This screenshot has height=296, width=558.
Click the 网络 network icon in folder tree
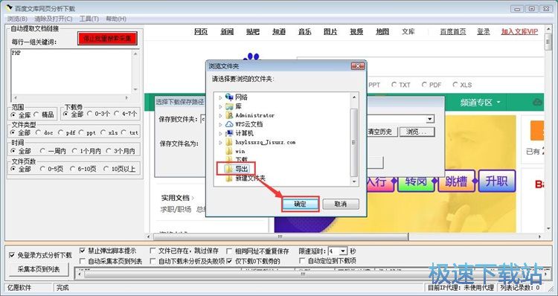tap(229, 97)
